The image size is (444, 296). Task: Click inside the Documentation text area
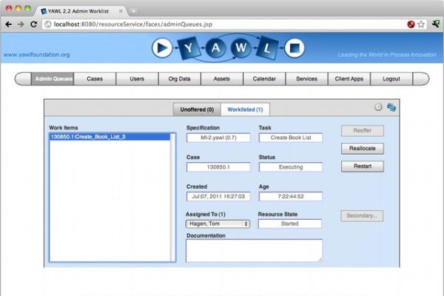tap(253, 250)
